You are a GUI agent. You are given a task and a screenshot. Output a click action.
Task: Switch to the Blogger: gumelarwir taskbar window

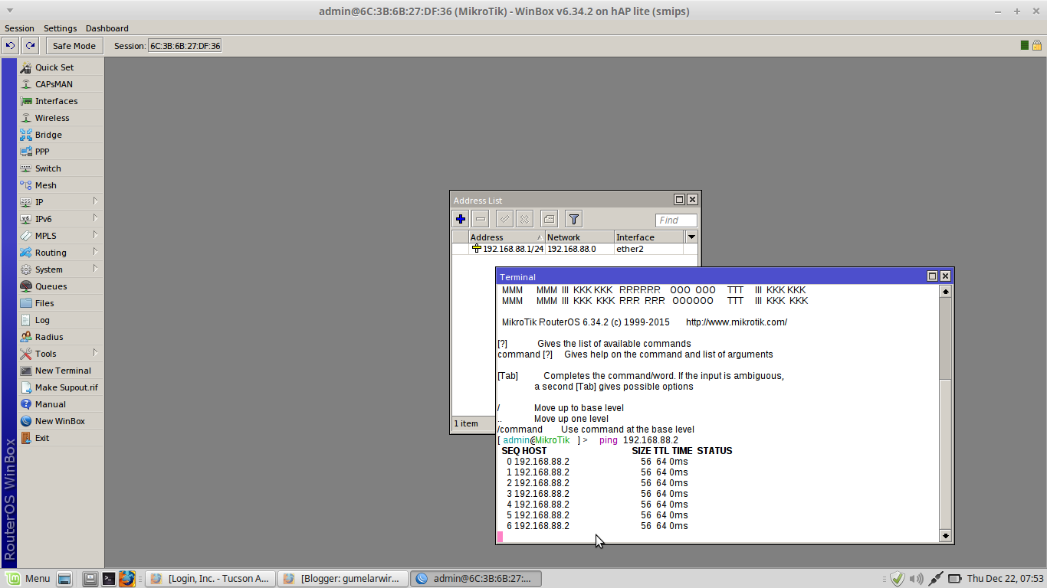pyautogui.click(x=343, y=579)
